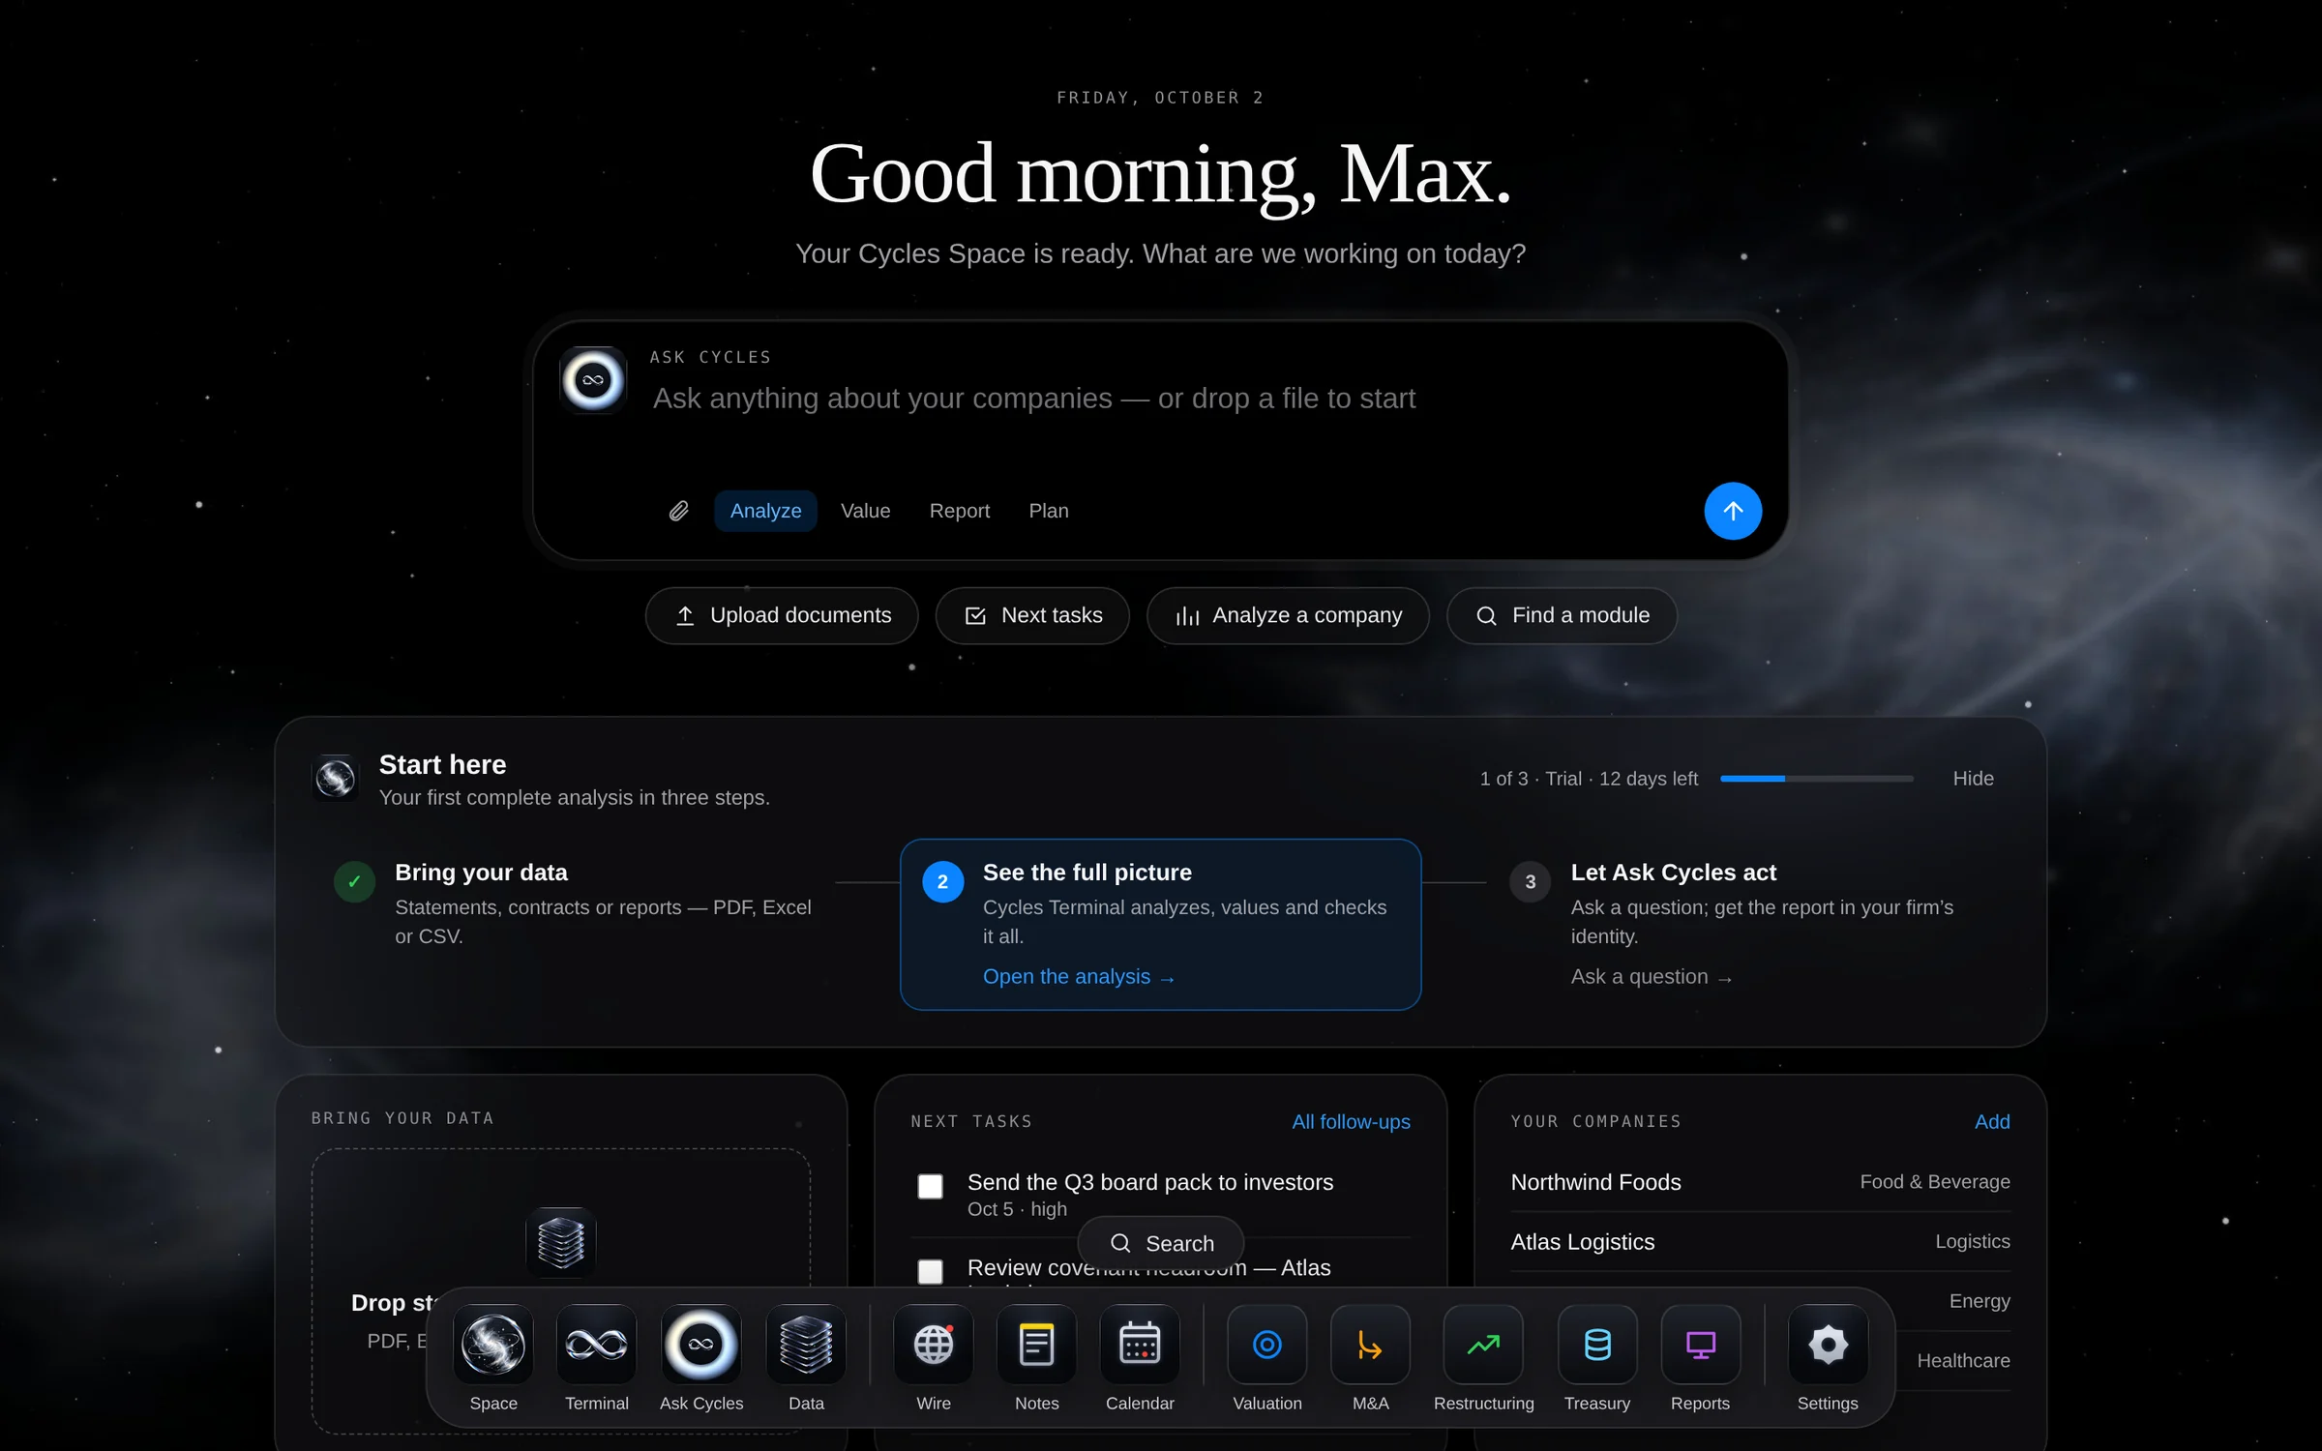Check off Send the Q3 board pack task
This screenshot has height=1451, width=2322.
pyautogui.click(x=930, y=1186)
